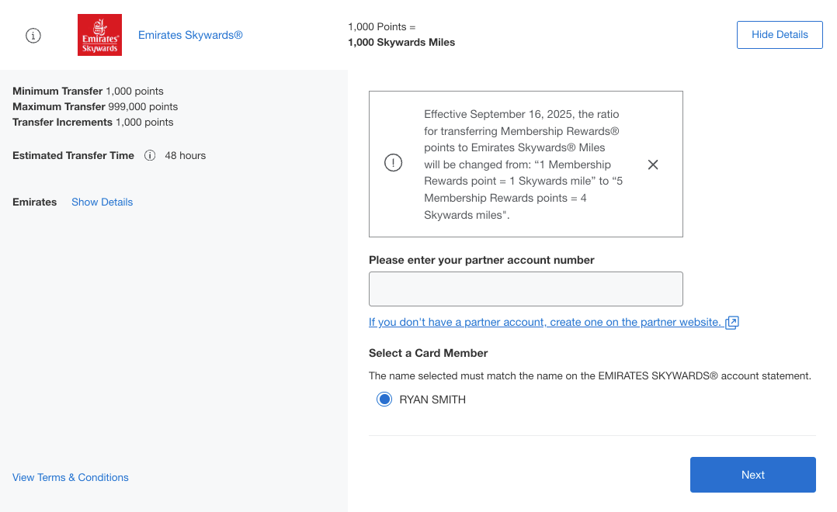
Task: Click external link icon after partner website
Action: 732,322
